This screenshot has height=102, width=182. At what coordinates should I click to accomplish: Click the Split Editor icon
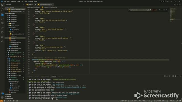(x=177, y=5)
